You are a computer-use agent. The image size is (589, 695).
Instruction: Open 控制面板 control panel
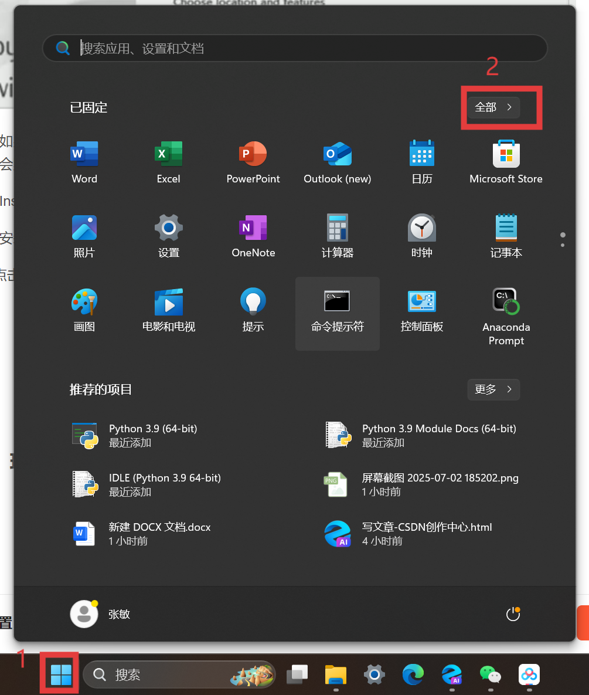point(421,310)
